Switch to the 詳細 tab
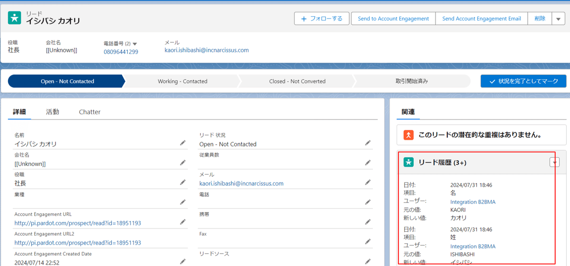 [x=19, y=112]
